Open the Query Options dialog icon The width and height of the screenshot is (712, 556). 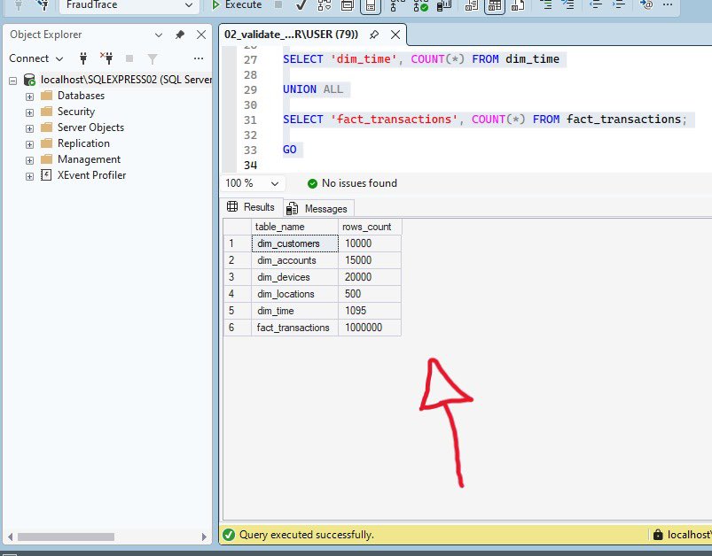(x=348, y=5)
